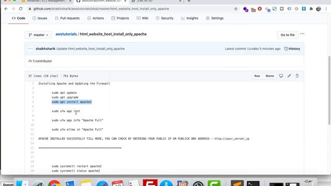Click the 'sudo apt upgrade' line

[65, 97]
